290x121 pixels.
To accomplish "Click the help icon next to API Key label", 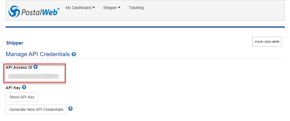I will click(x=24, y=87).
